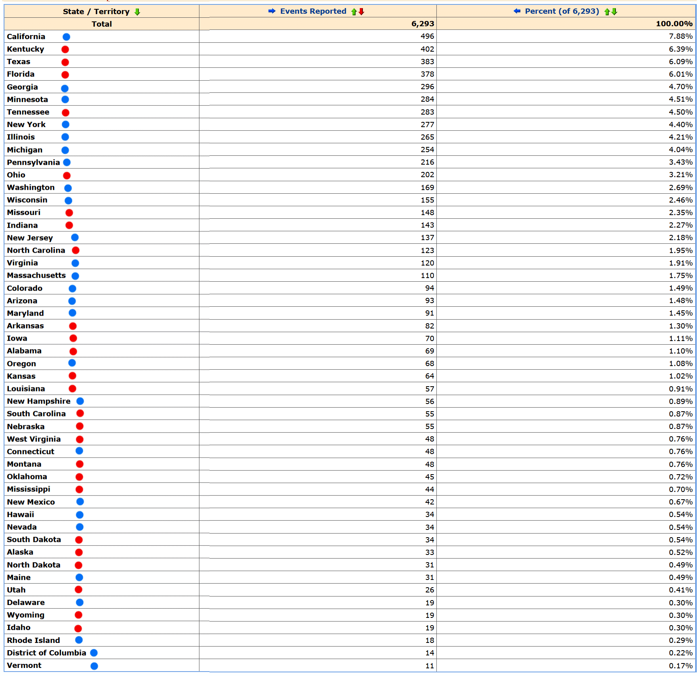The height and width of the screenshot is (676, 700).
Task: Select the Michigan state name
Action: click(25, 150)
